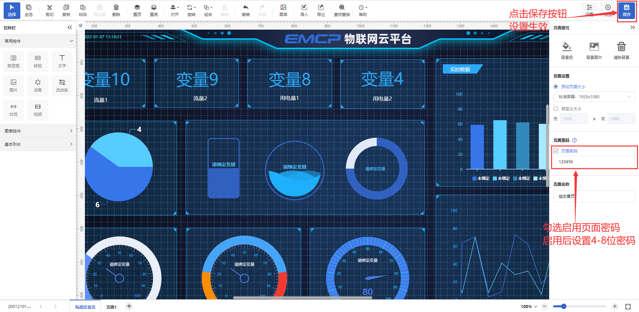The width and height of the screenshot is (639, 312).
Task: Bring to front with 置顶
Action: tap(137, 10)
